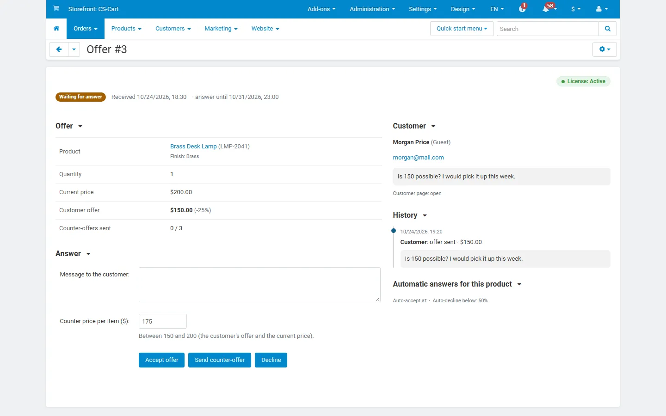
Task: Click the Accept offer button
Action: (x=162, y=360)
